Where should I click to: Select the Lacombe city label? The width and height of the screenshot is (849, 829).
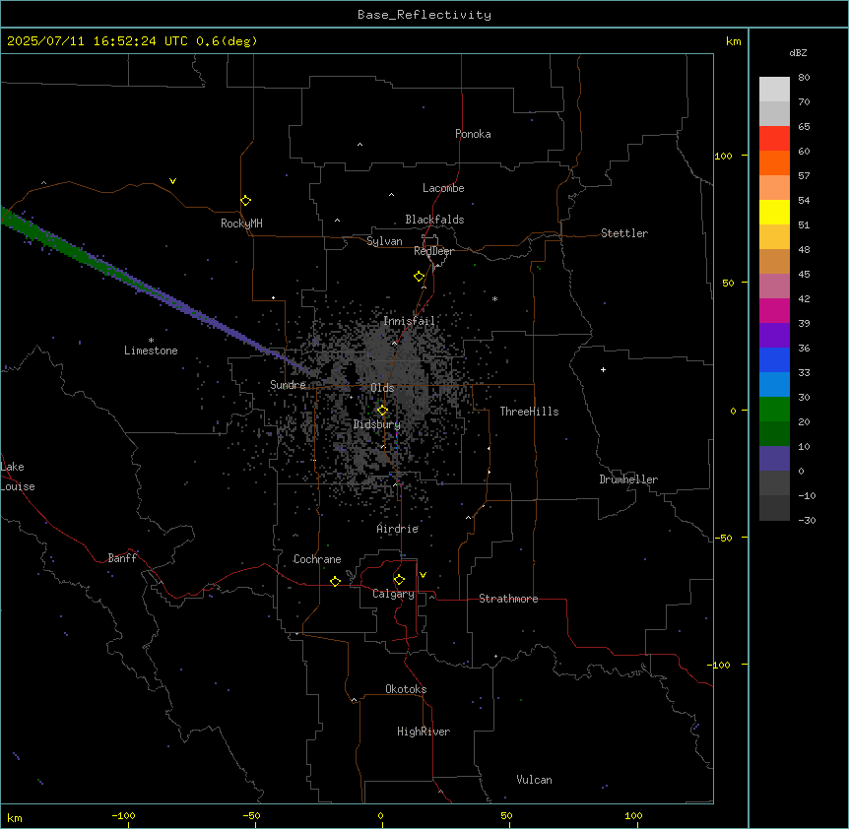point(443,188)
